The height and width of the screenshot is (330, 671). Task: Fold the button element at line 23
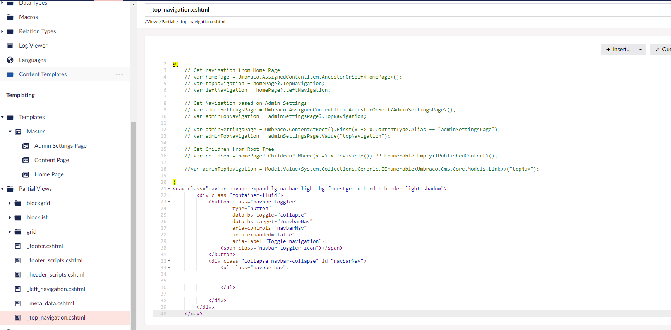(169, 202)
